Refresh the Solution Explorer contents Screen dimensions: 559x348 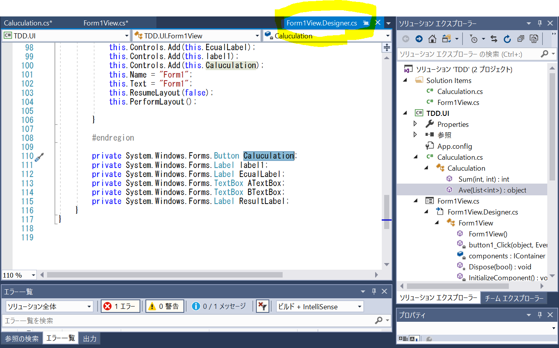pos(508,38)
